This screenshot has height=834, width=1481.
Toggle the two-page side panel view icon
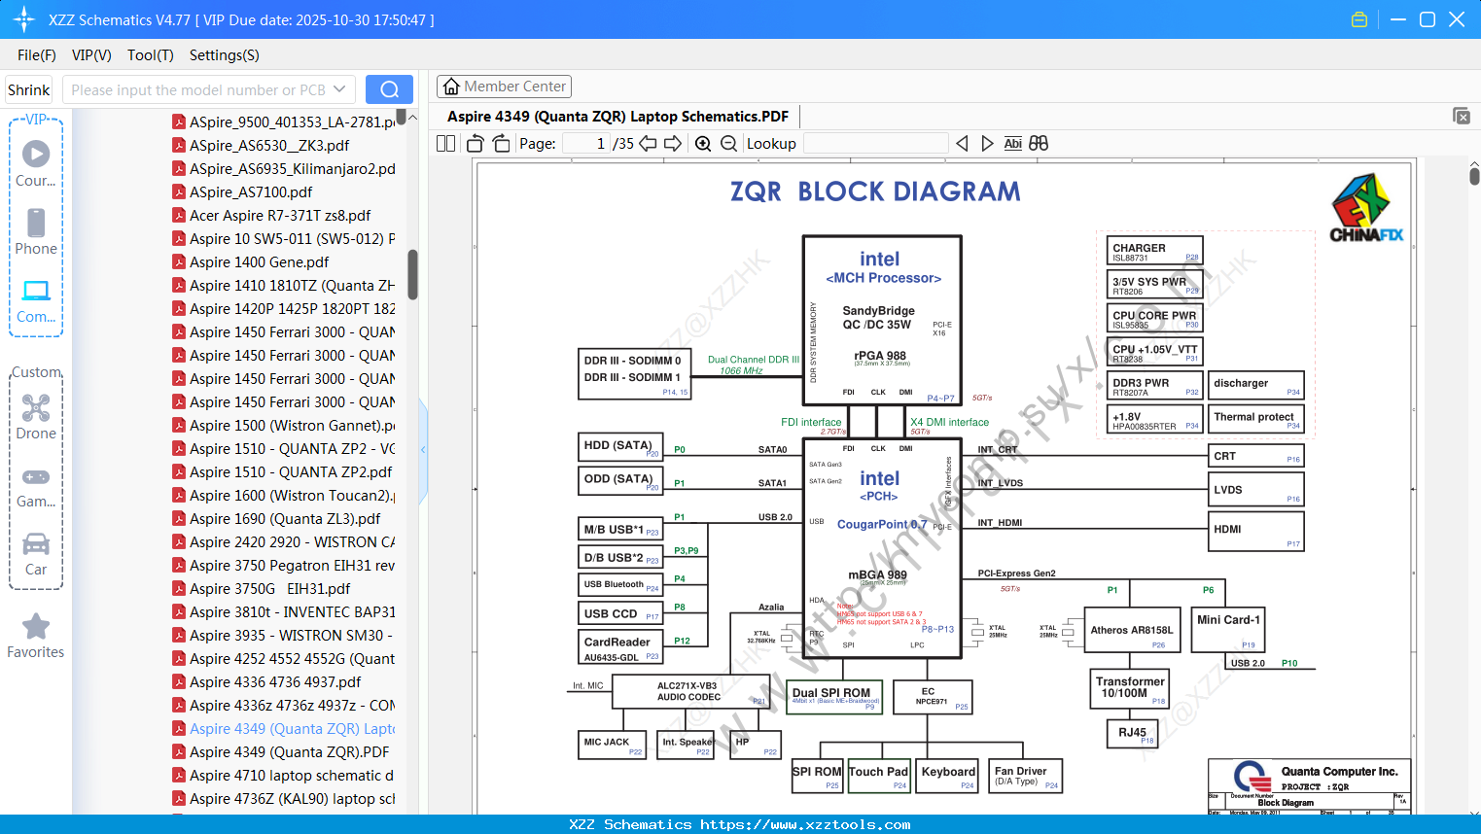(x=445, y=143)
